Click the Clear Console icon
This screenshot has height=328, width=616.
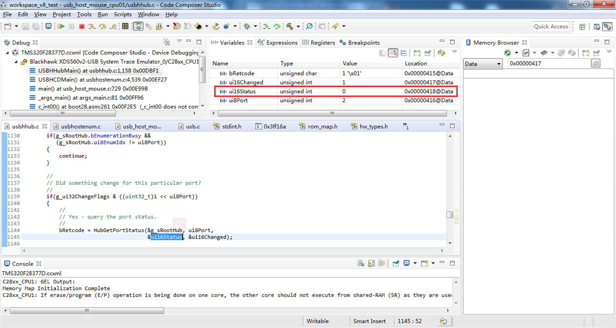tap(360, 263)
